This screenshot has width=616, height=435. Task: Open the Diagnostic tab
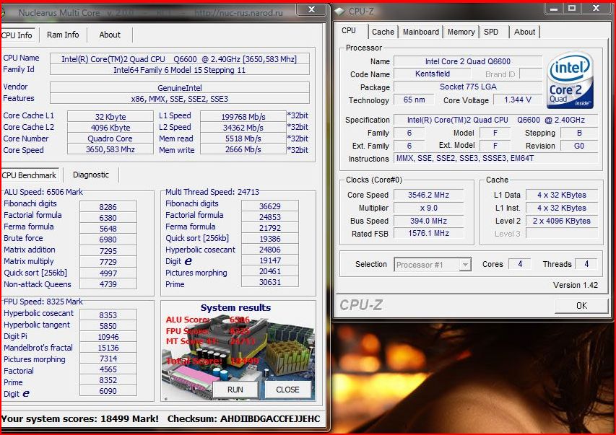[x=91, y=175]
